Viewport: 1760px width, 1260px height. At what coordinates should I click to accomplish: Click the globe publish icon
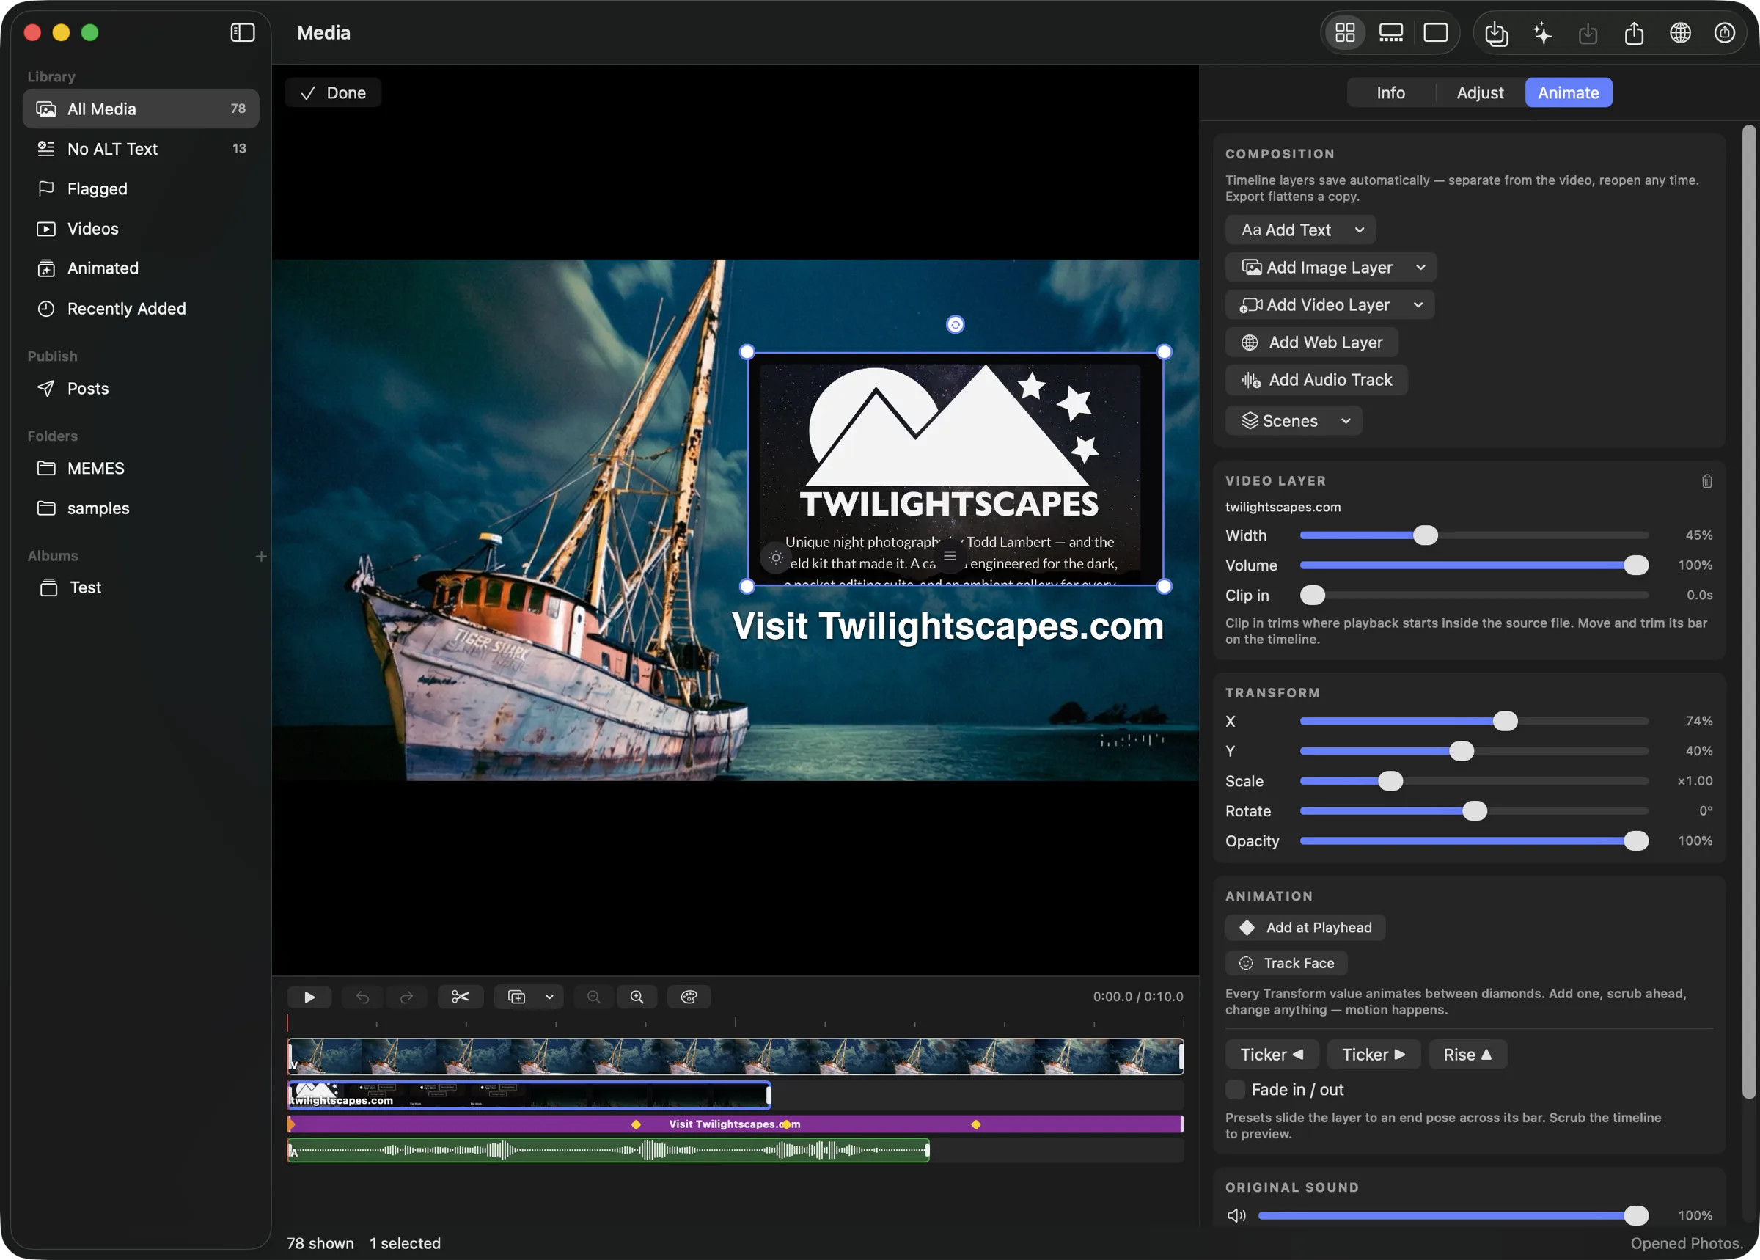click(1680, 33)
